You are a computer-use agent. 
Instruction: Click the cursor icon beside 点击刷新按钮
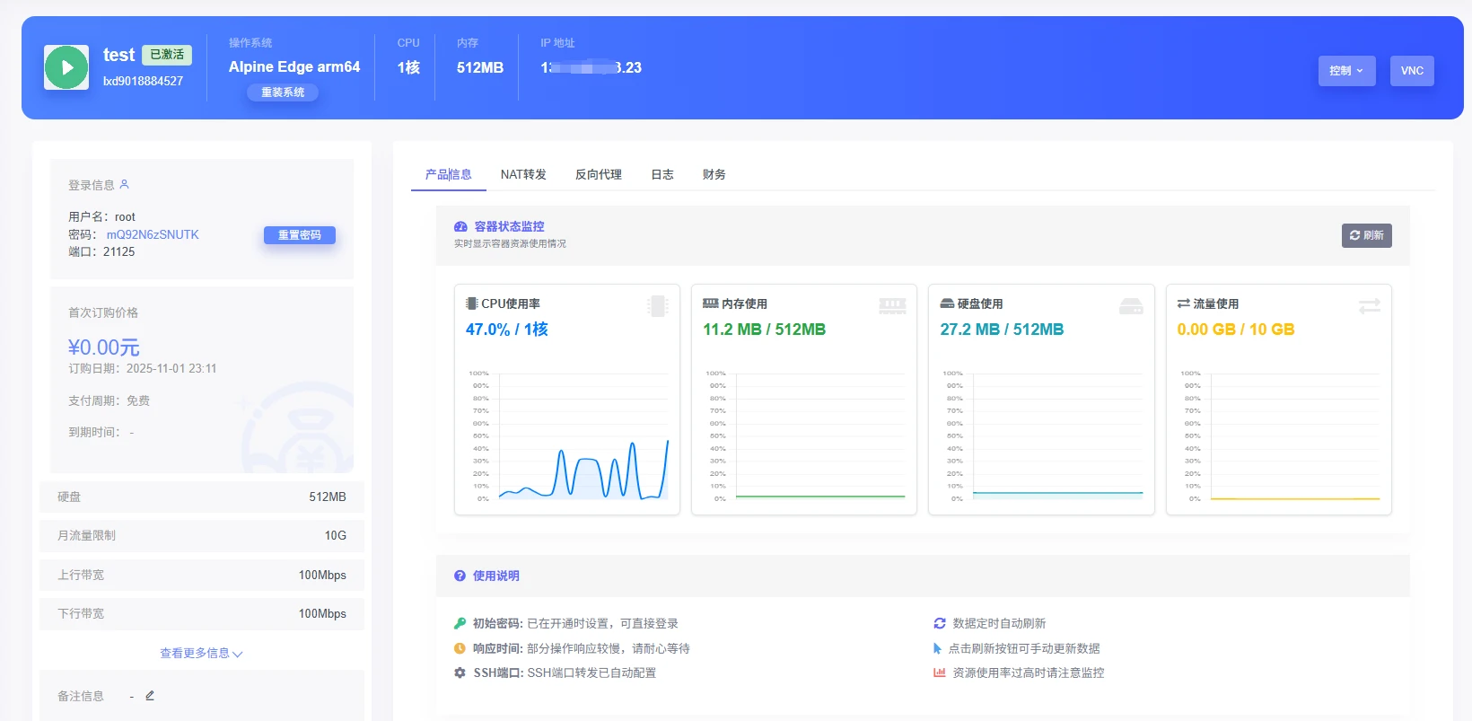point(938,648)
